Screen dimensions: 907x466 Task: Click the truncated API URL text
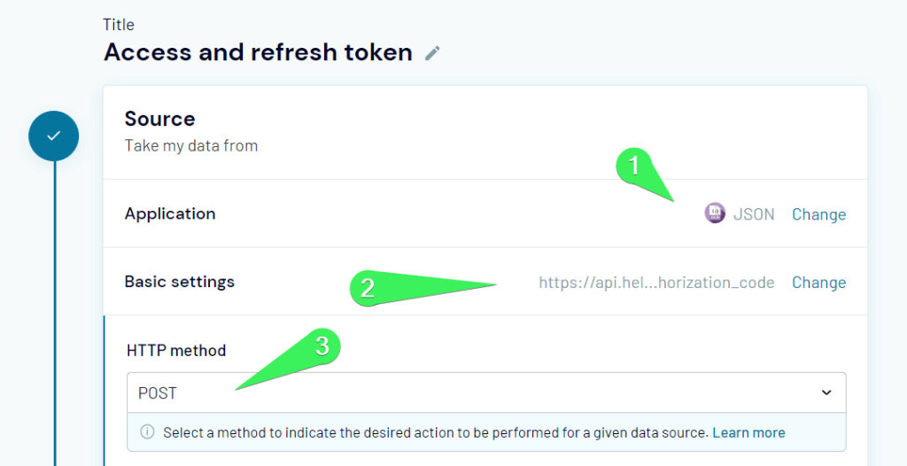tap(656, 283)
